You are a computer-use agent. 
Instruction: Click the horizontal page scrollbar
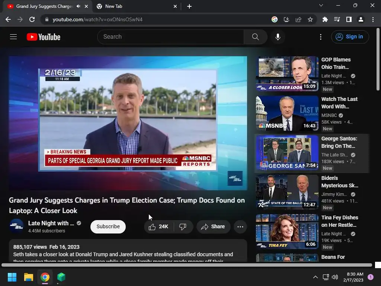[187, 265]
